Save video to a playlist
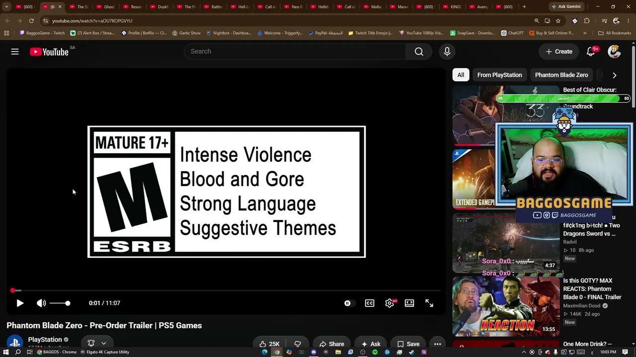 (x=408, y=344)
